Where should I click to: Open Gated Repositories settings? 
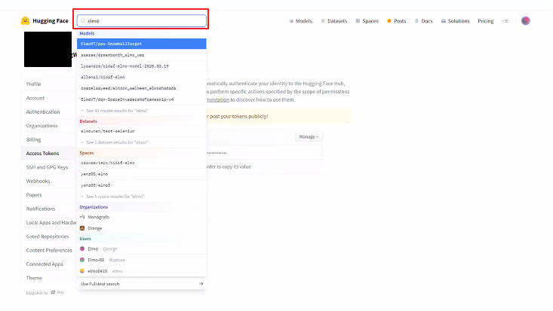(x=48, y=236)
